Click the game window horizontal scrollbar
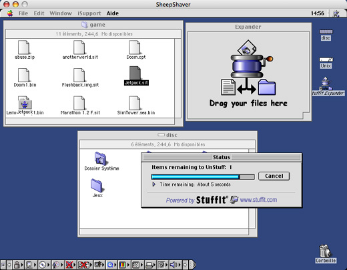Screen dimensions: 347x270 point(90,121)
